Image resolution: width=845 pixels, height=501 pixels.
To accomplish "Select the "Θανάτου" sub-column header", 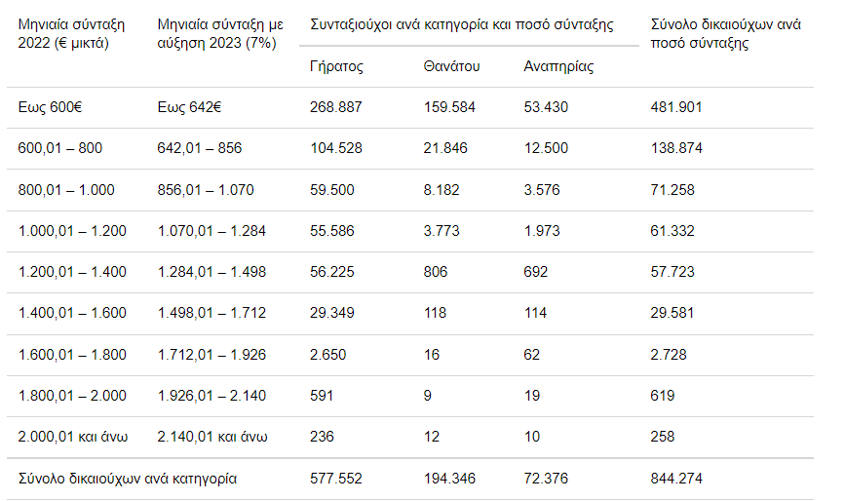I will click(450, 67).
